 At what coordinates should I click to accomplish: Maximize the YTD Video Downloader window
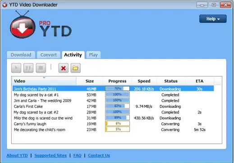[x=214, y=5]
